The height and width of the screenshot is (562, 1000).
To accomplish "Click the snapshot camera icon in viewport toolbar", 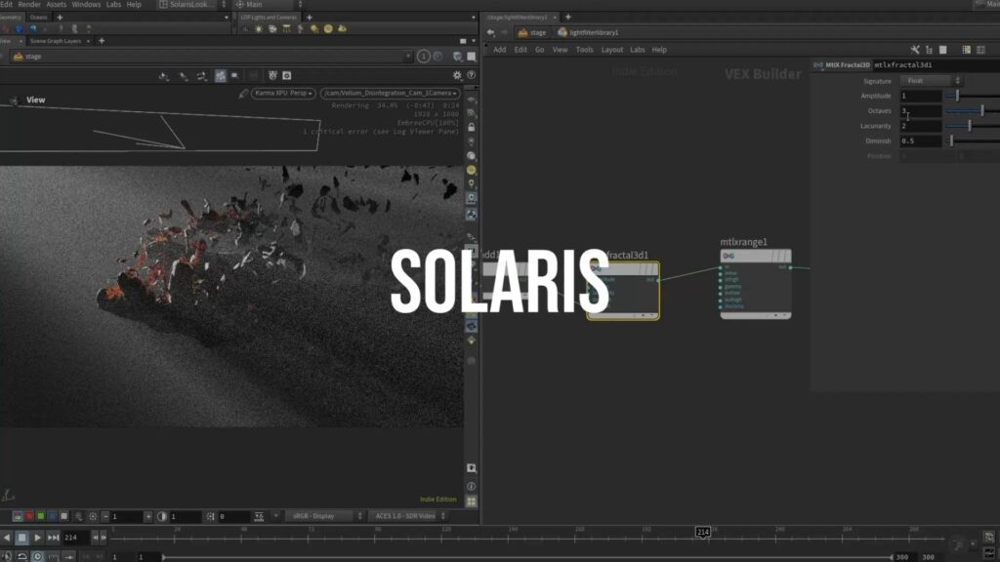I will [287, 76].
